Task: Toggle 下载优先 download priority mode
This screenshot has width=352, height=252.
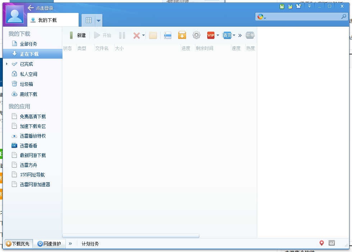Action: 18,244
